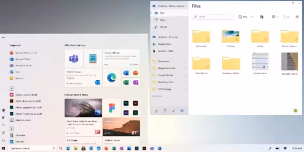Click the green circle status icon in Files

point(296,110)
